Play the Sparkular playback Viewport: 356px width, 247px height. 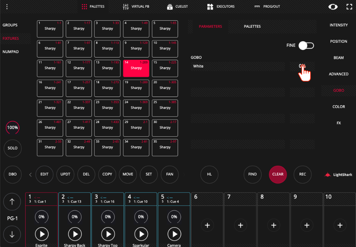141,234
